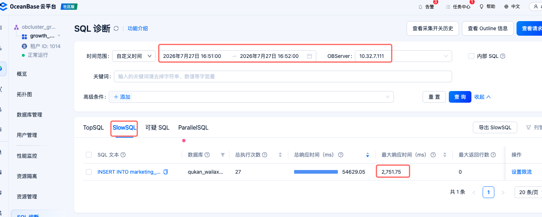Screen dimensions: 542x217
Task: Open 资源管理 in the sidebar
Action: pyautogui.click(x=27, y=197)
